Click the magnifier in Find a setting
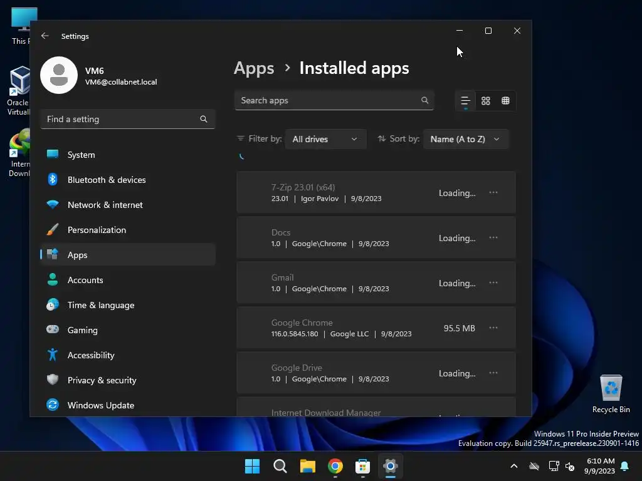The image size is (642, 481). 204,119
